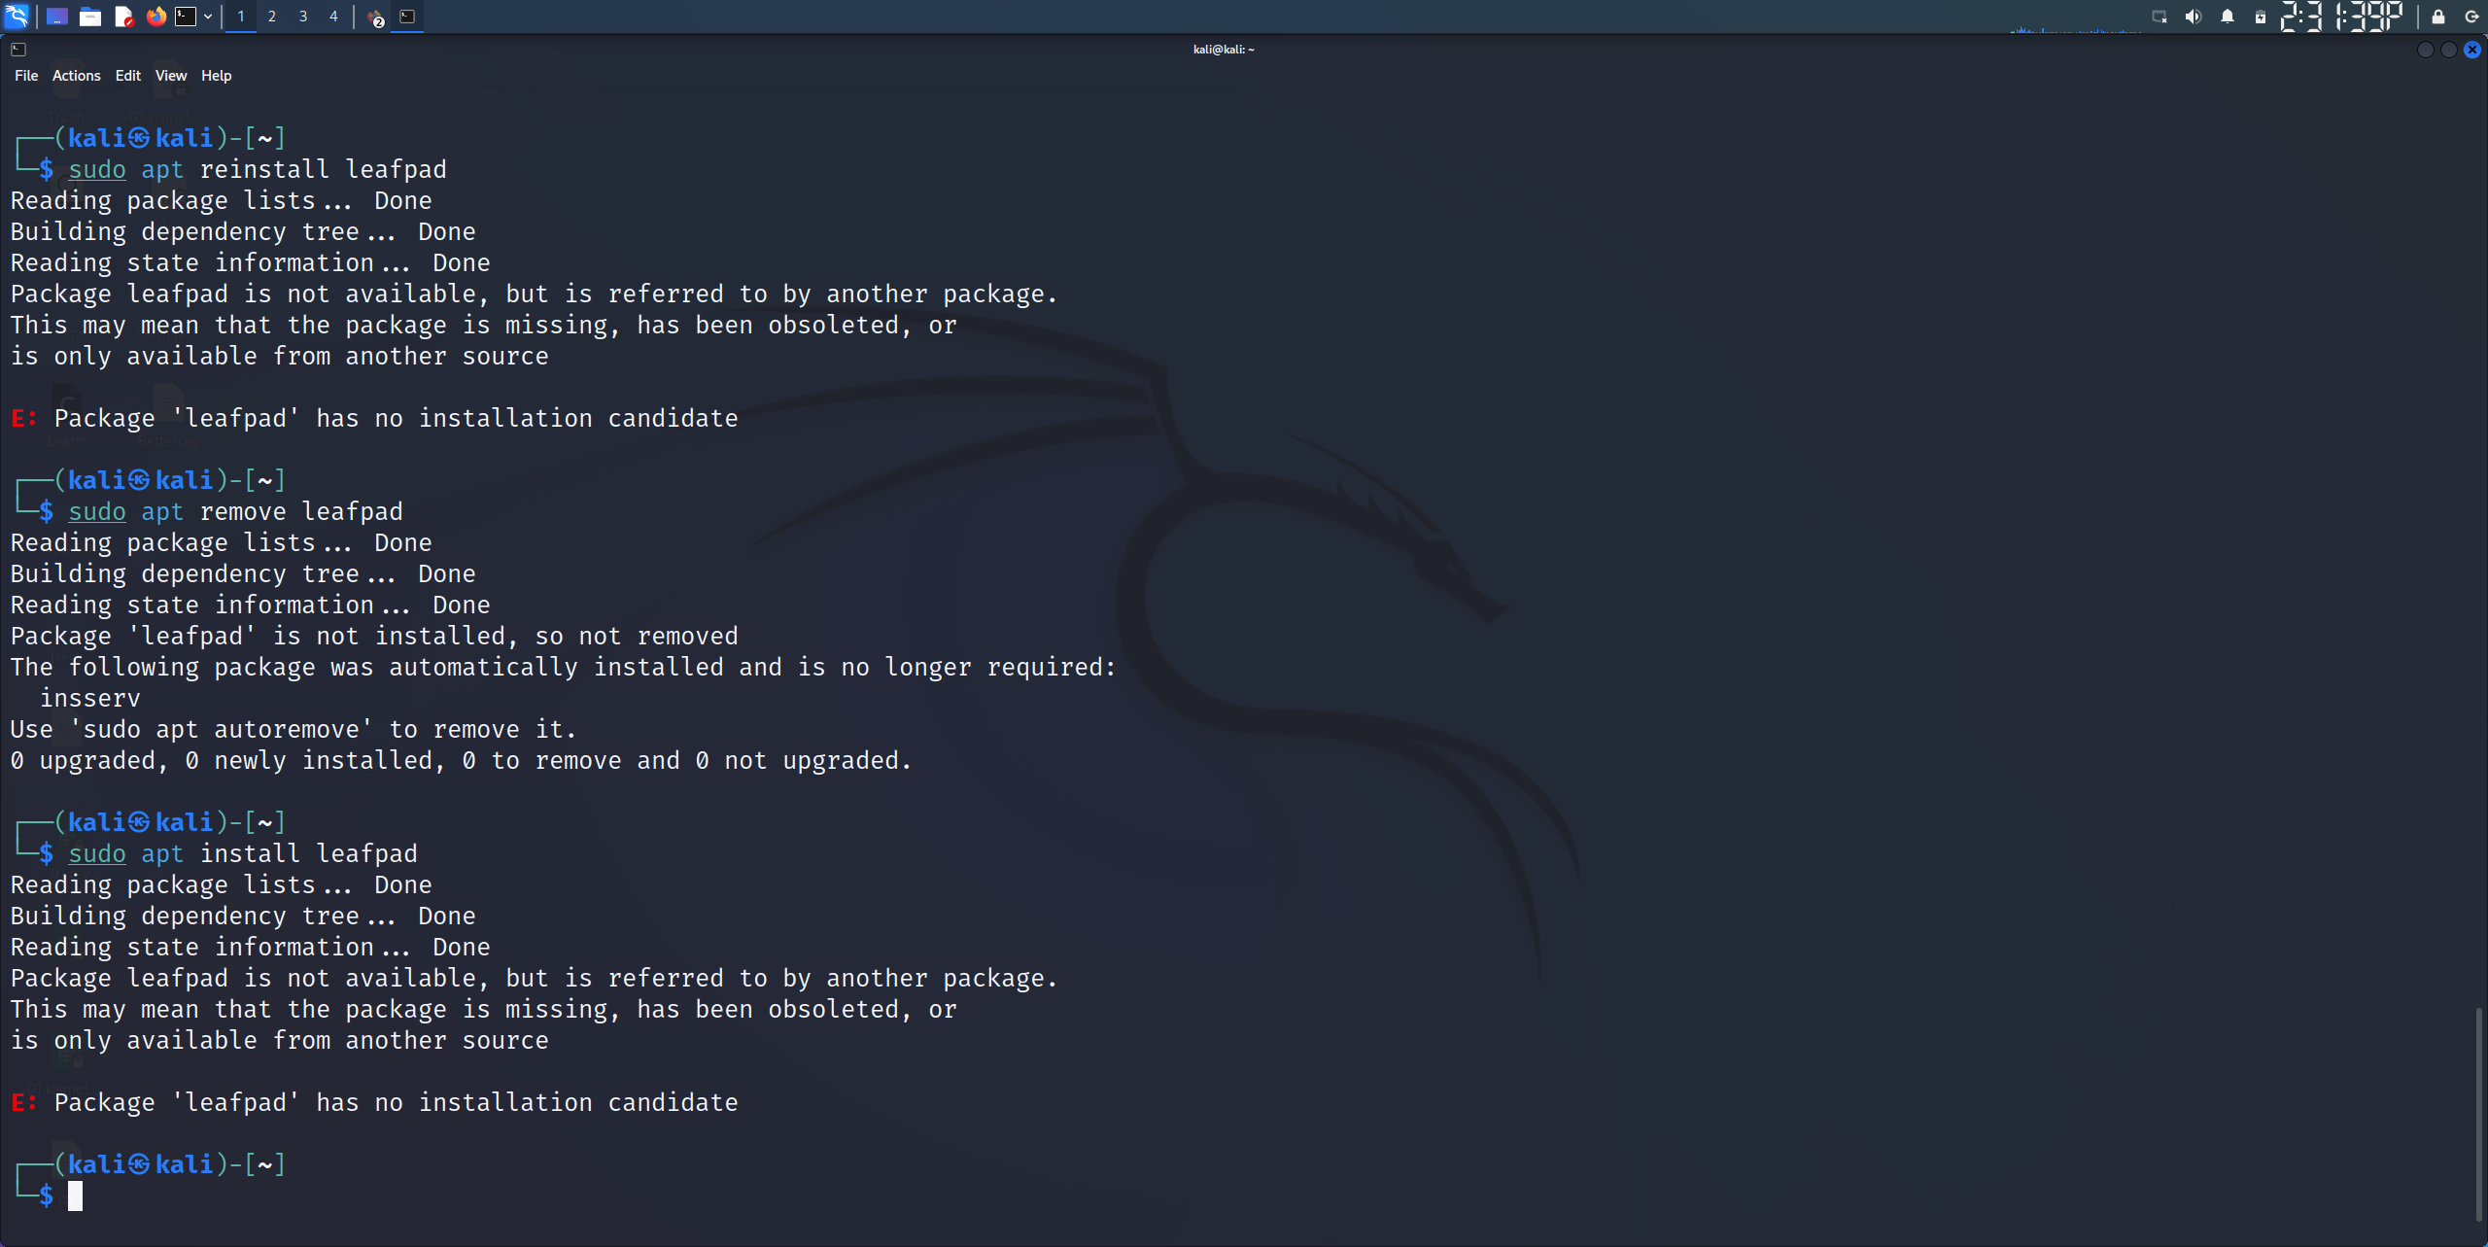This screenshot has width=2488, height=1247.
Task: Open the File menu
Action: point(26,76)
